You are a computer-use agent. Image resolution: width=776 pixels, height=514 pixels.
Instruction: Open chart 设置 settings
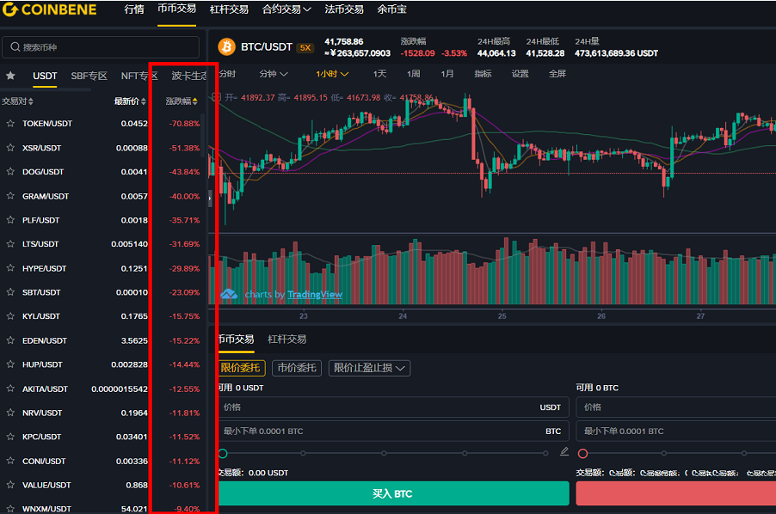click(x=520, y=74)
